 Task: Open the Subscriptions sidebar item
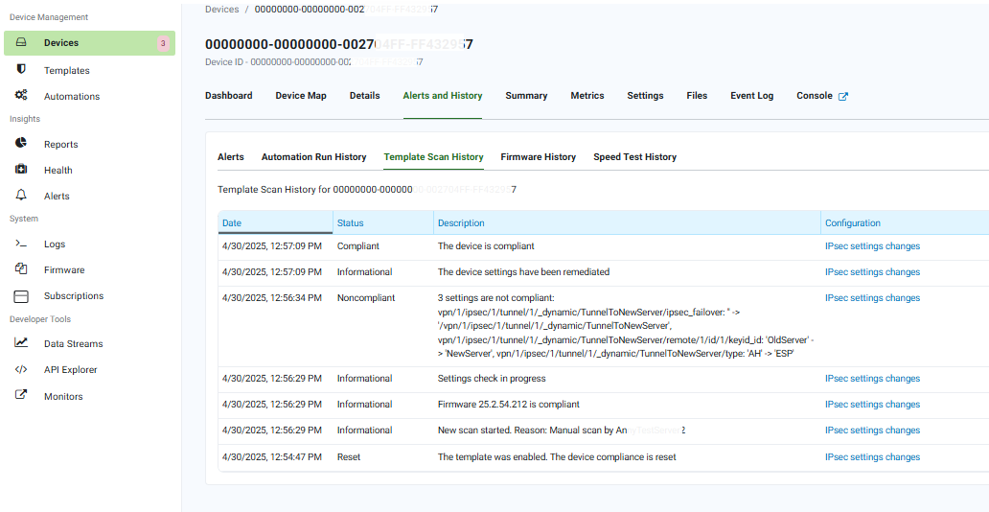[73, 296]
